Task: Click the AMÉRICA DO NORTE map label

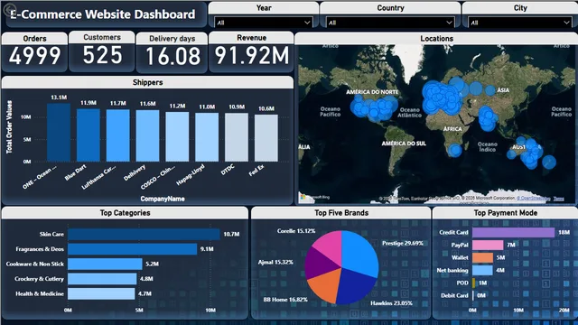Action: pos(372,92)
